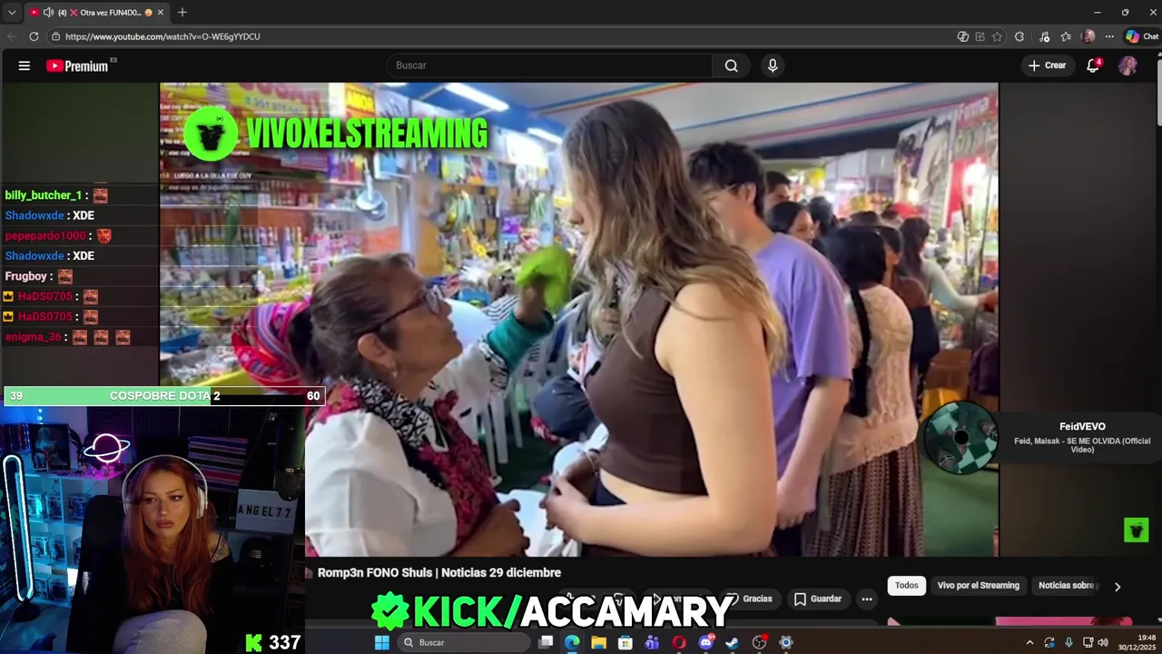Reload the page in the browser
Image resolution: width=1162 pixels, height=654 pixels.
[34, 36]
